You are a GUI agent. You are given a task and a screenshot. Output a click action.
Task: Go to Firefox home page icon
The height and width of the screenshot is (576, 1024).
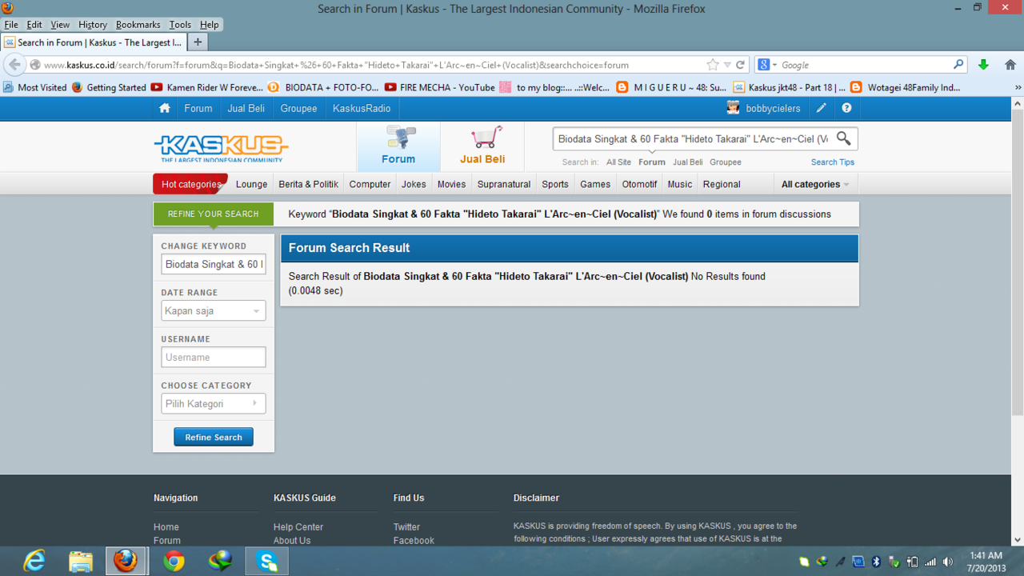coord(1010,65)
